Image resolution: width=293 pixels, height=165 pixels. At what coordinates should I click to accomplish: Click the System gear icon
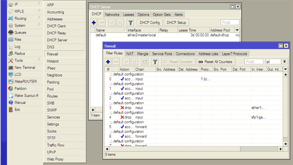[x=11, y=25]
